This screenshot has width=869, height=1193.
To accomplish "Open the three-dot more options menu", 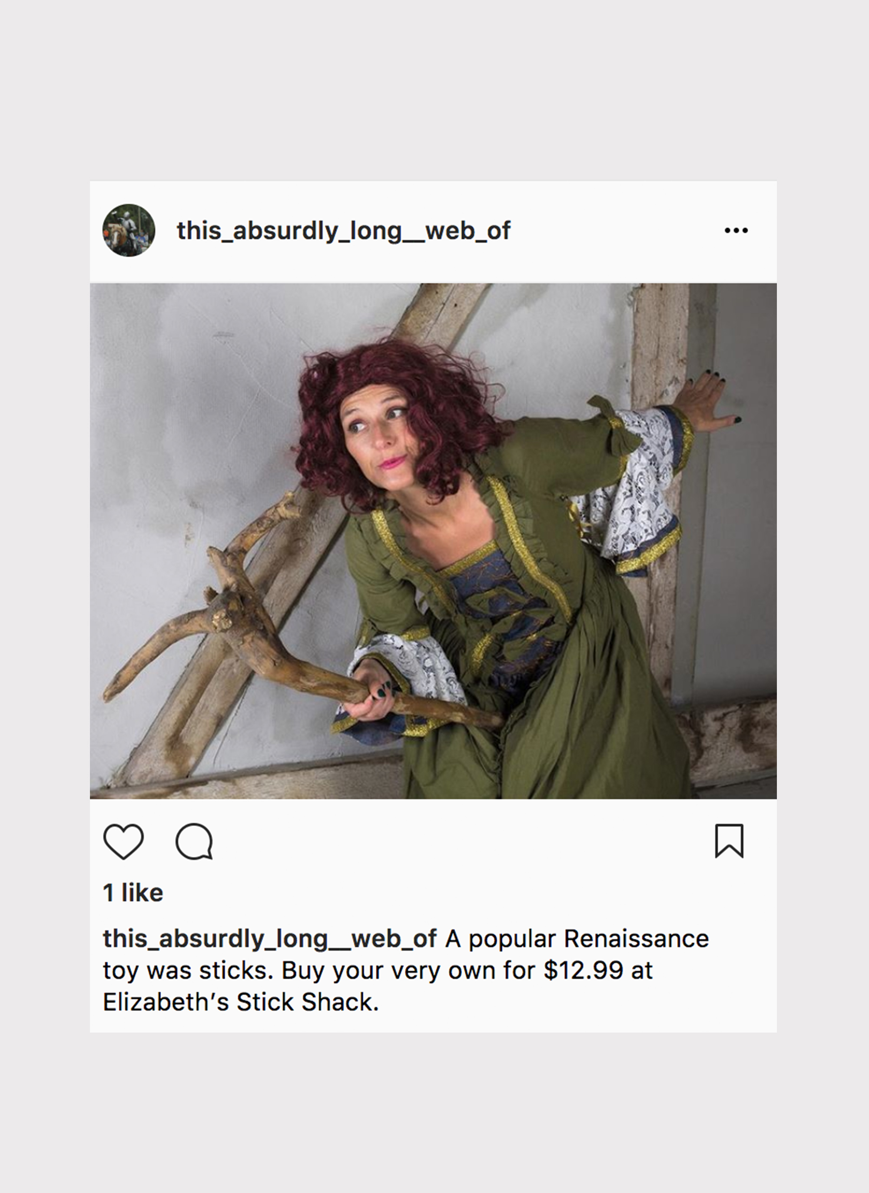I will (x=736, y=230).
